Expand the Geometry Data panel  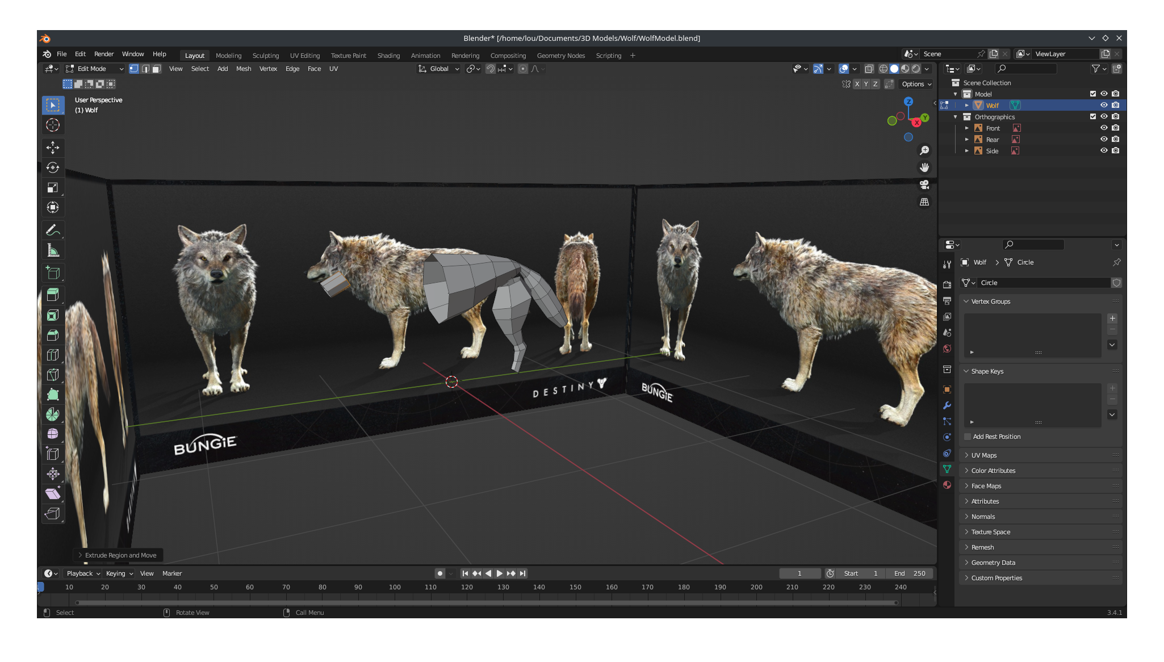pos(1040,563)
